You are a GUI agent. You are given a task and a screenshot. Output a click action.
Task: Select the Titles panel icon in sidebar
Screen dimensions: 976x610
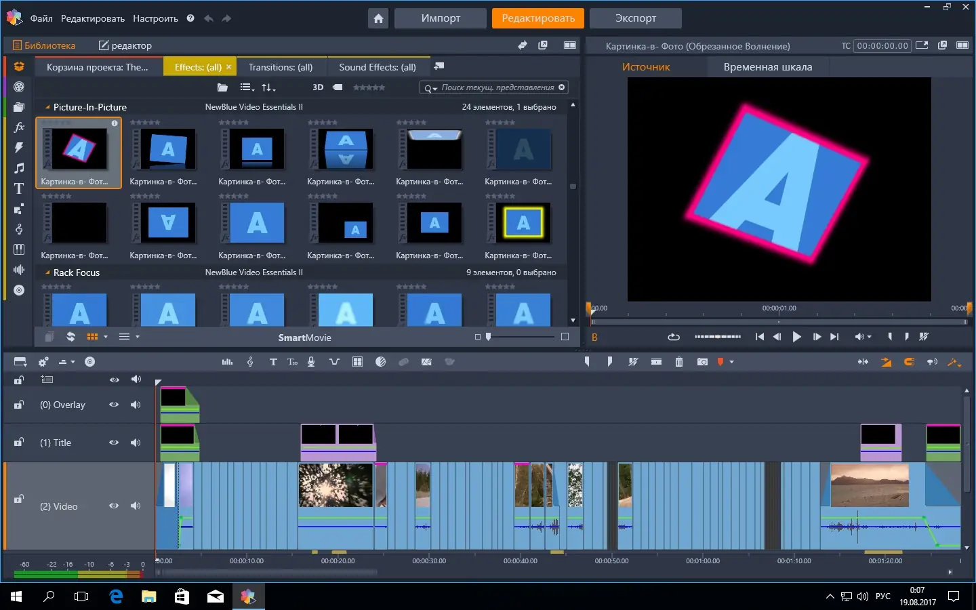pos(18,188)
